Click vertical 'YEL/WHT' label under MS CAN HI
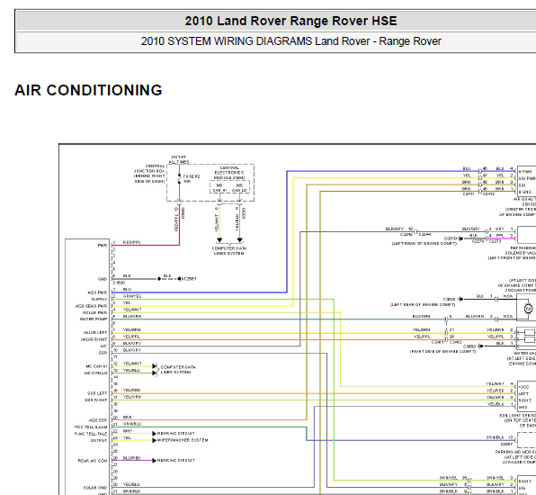This screenshot has height=495, width=536. (217, 222)
